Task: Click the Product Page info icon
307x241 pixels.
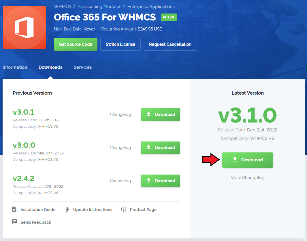Action: [124, 209]
